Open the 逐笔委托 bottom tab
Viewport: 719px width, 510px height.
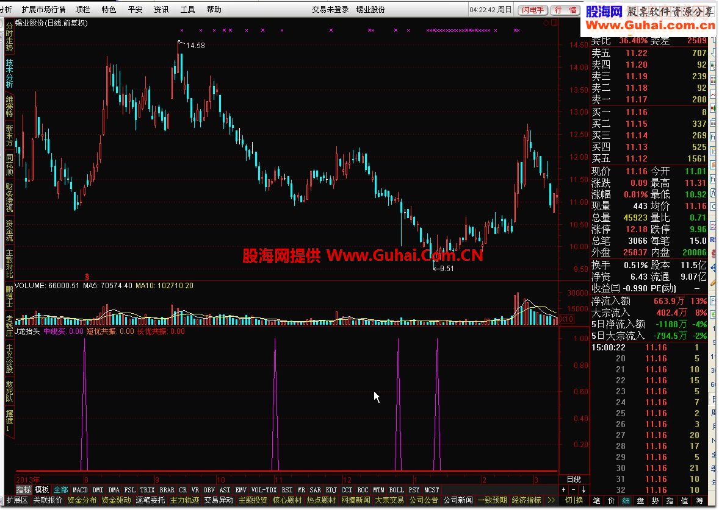150,500
